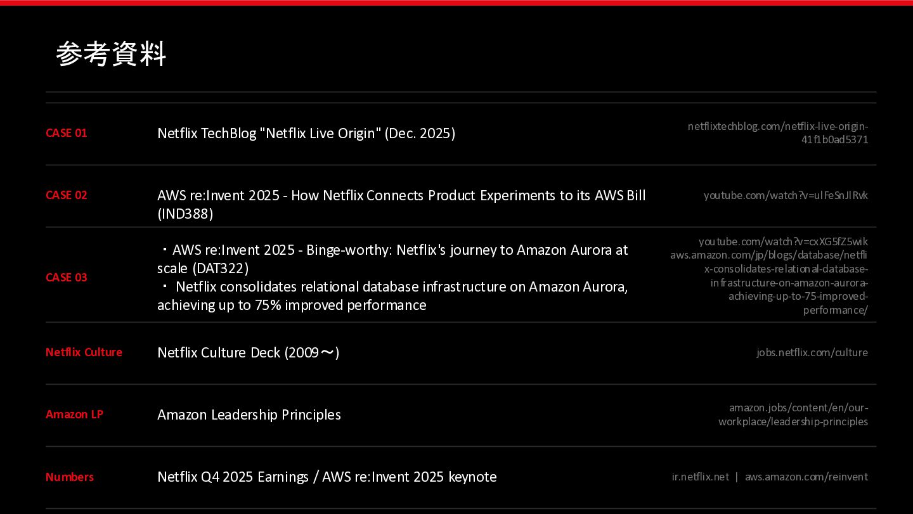Open the youtube.com cxXG5fZ5wik video link
The image size is (913, 514).
784,241
